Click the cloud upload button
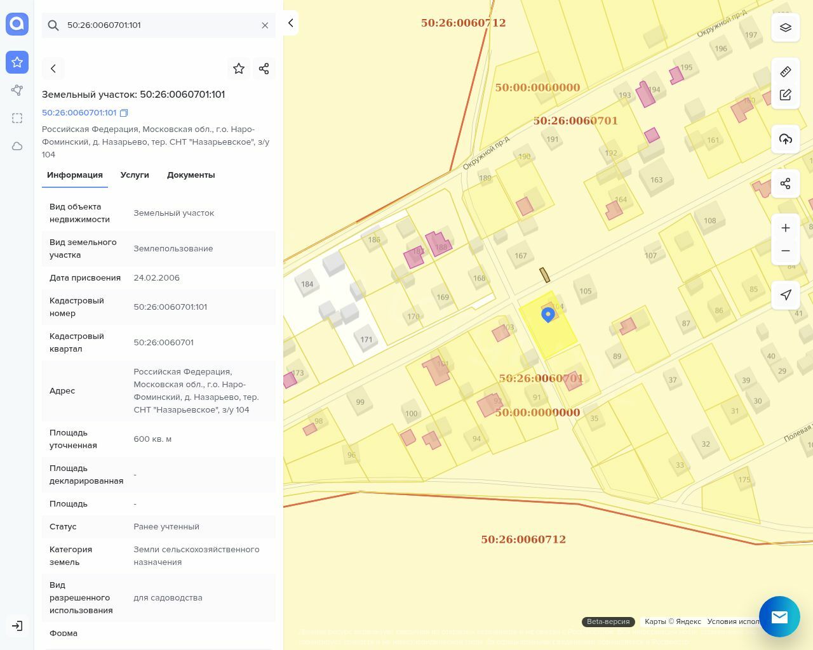 pos(786,139)
